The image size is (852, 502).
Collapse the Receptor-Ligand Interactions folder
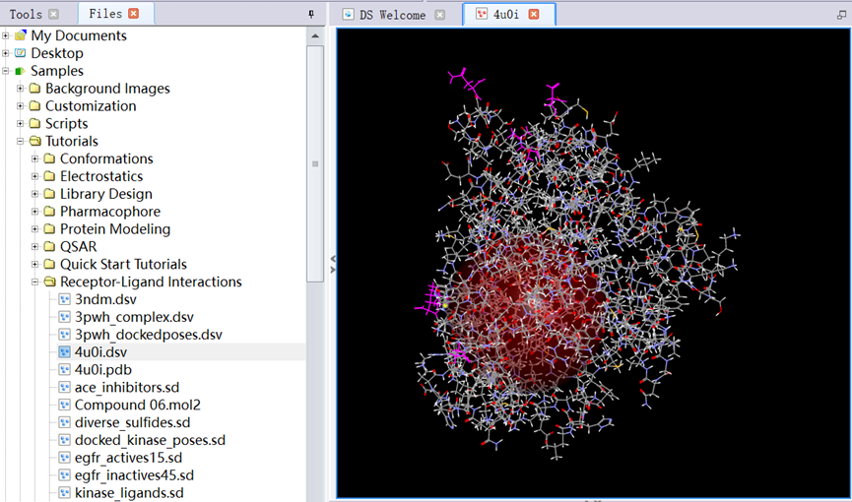(x=35, y=282)
